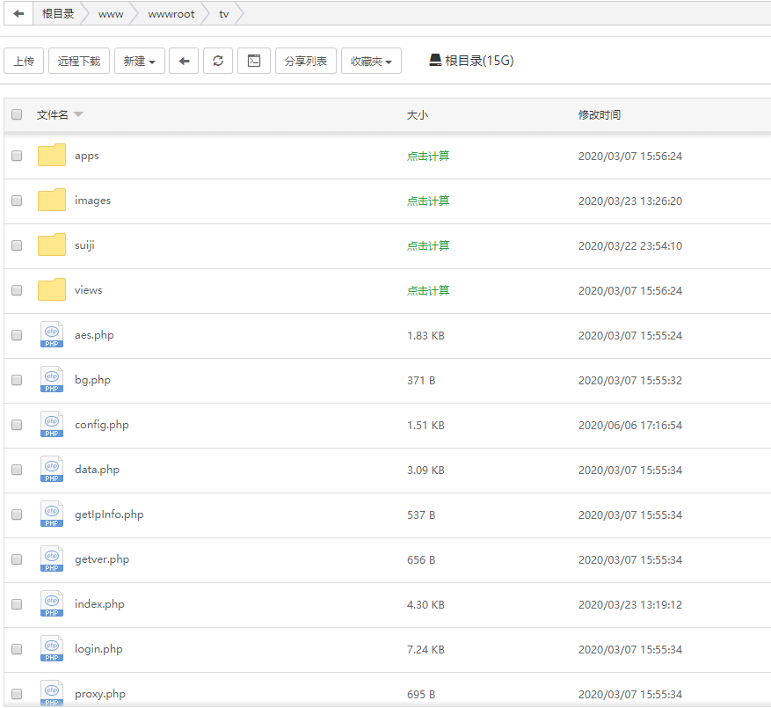The height and width of the screenshot is (708, 771).
Task: Refresh the file list
Action: point(218,61)
